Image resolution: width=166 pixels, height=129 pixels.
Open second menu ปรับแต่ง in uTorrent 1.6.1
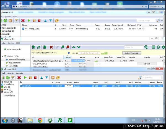[x=10, y=73]
